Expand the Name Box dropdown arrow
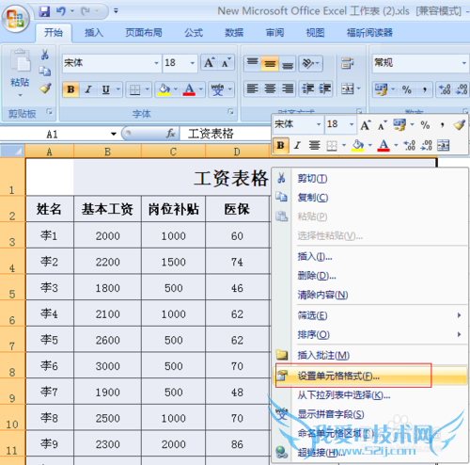The image size is (470, 465). coord(114,134)
